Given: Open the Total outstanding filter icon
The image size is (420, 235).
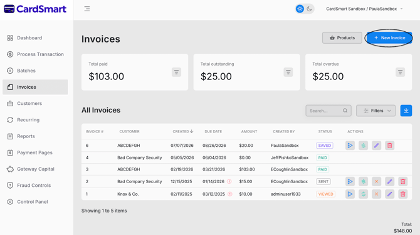Looking at the screenshot, I should (288, 72).
